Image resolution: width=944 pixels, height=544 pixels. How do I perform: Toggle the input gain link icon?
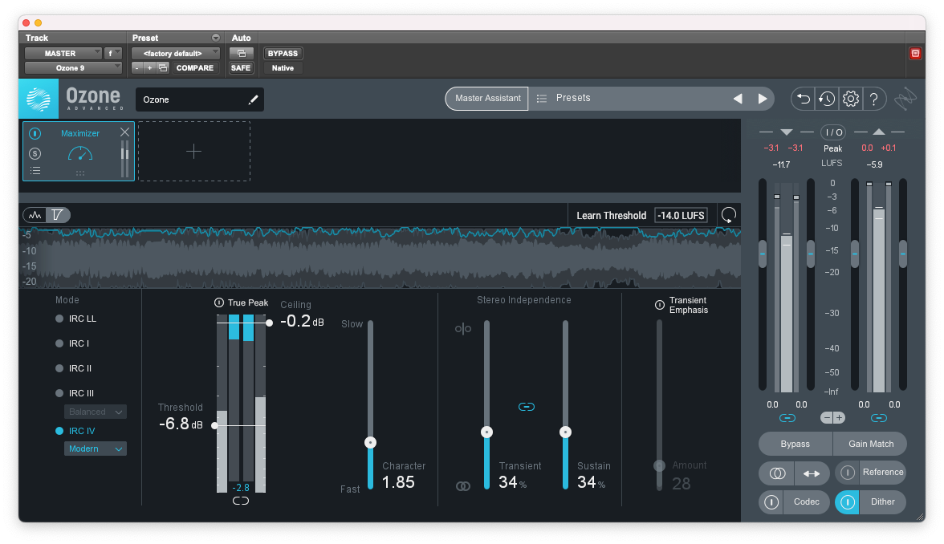pyautogui.click(x=787, y=418)
